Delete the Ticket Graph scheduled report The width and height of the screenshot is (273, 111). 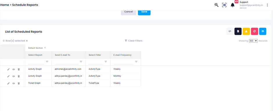[19, 83]
